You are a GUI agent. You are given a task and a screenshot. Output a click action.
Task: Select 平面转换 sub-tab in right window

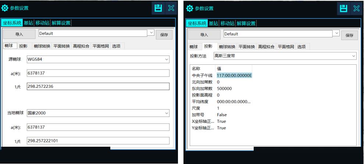(x=247, y=47)
